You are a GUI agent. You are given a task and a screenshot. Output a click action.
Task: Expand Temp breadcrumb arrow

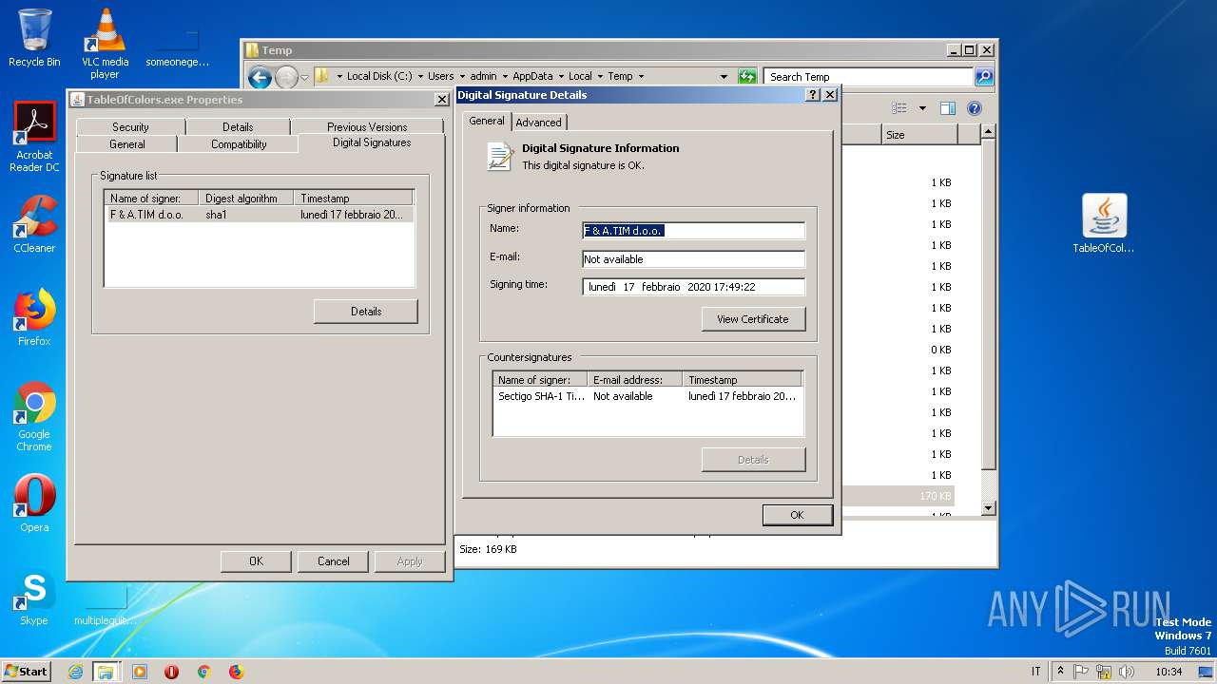coord(641,76)
